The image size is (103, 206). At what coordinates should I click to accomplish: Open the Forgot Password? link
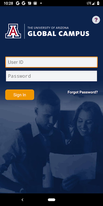click(x=83, y=92)
